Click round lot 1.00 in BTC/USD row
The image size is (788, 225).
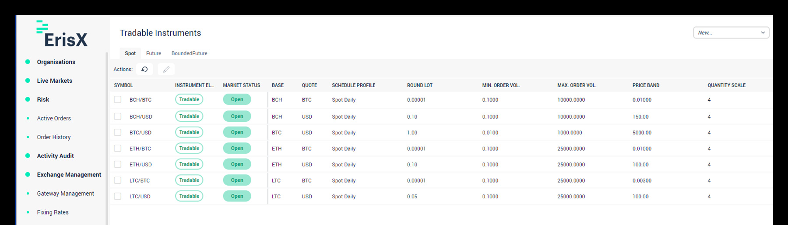point(412,133)
